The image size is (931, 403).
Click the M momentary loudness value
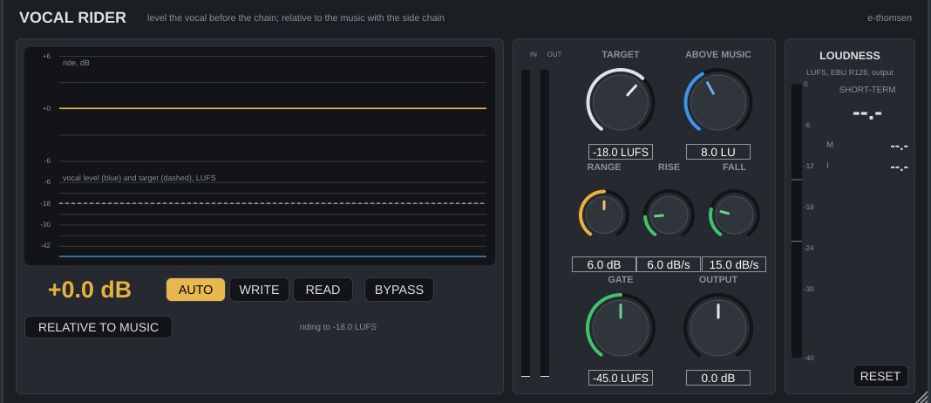click(899, 147)
